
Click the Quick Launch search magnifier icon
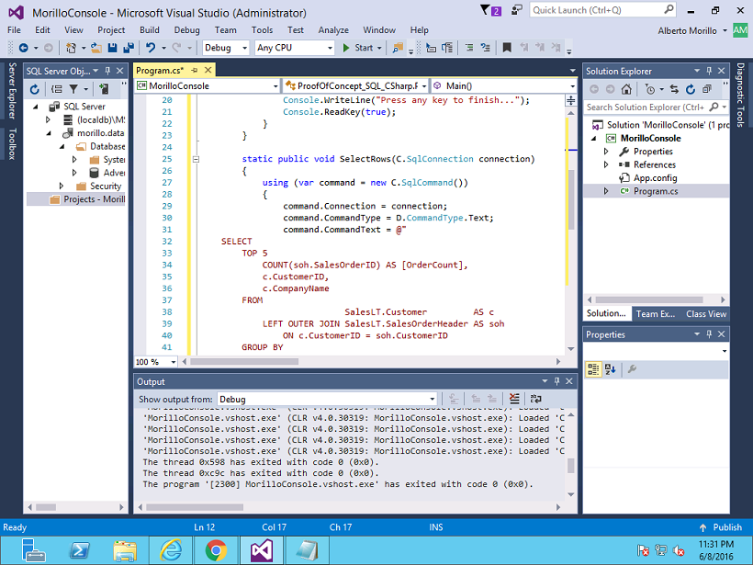[669, 9]
